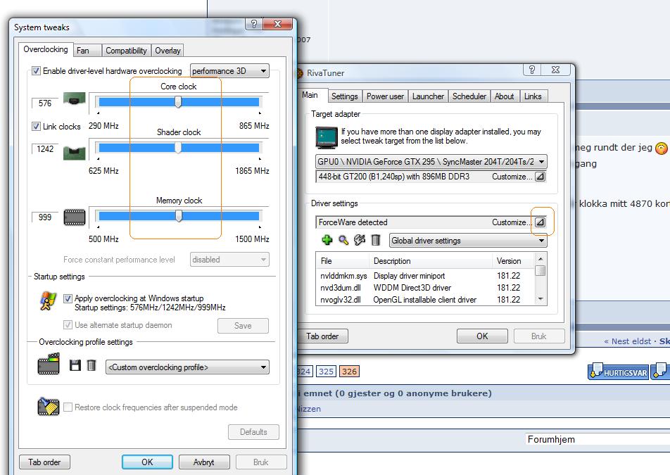This screenshot has width=670, height=475.
Task: Open Customize arrow for ForceWare driver
Action: click(540, 222)
